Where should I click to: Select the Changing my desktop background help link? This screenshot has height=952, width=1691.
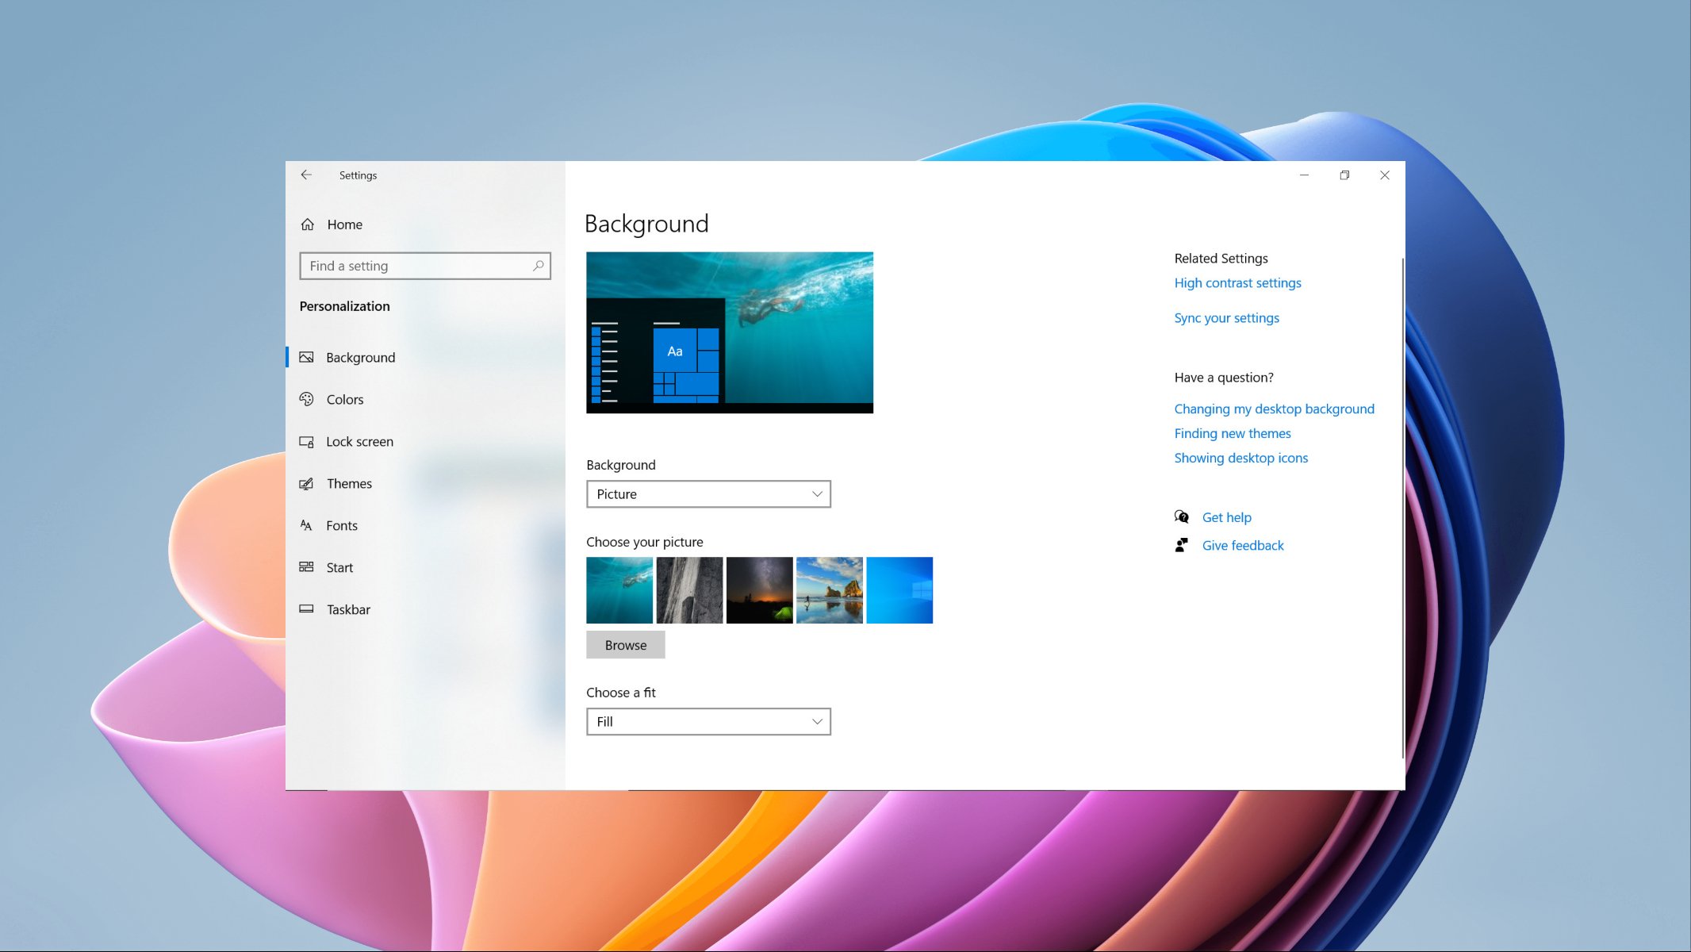click(x=1274, y=409)
